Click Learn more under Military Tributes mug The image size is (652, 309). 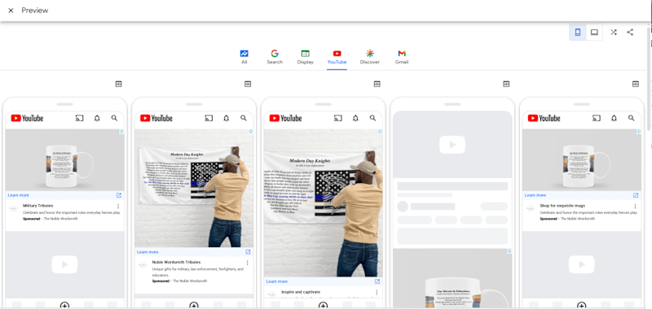(18, 195)
